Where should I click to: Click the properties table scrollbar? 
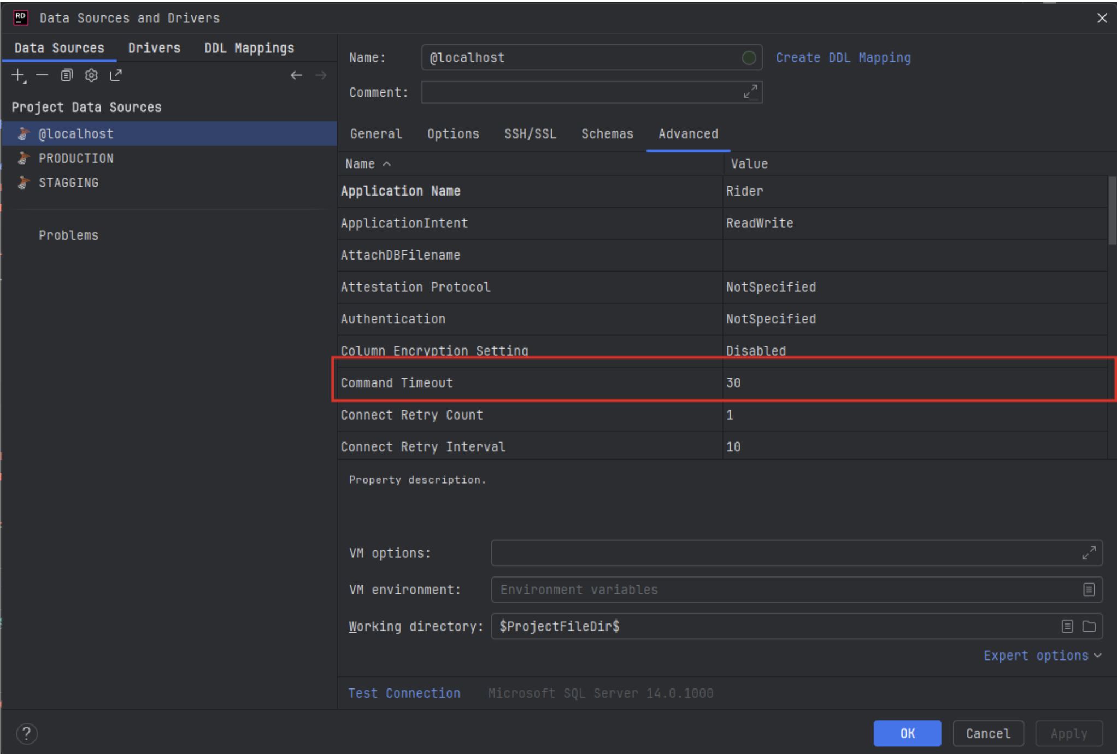[x=1112, y=210]
